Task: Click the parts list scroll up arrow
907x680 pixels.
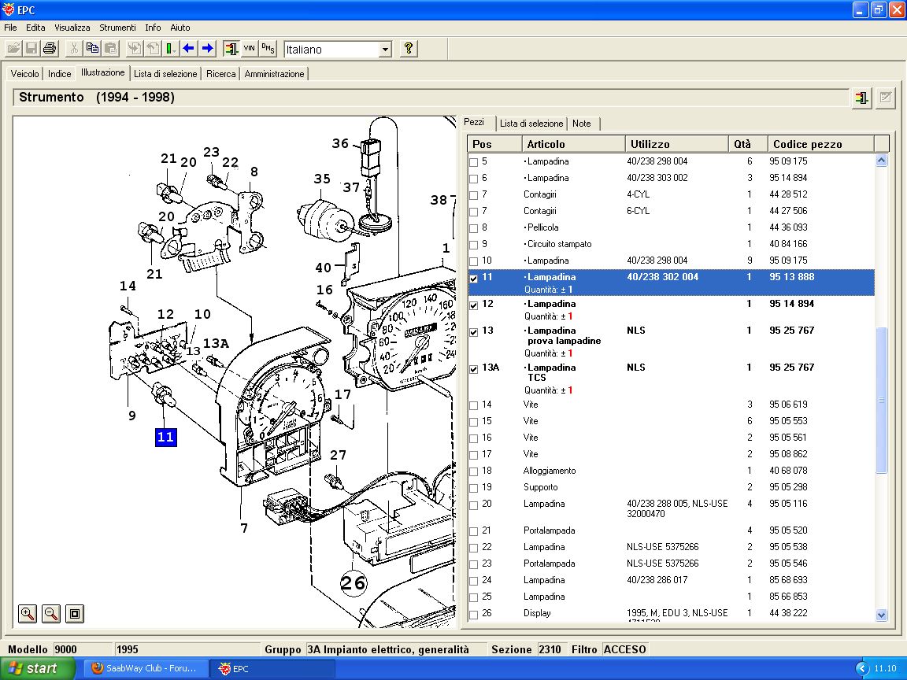Action: click(x=882, y=161)
